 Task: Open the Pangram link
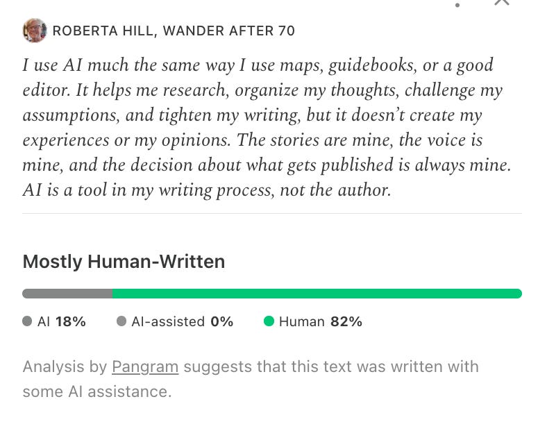coord(145,367)
